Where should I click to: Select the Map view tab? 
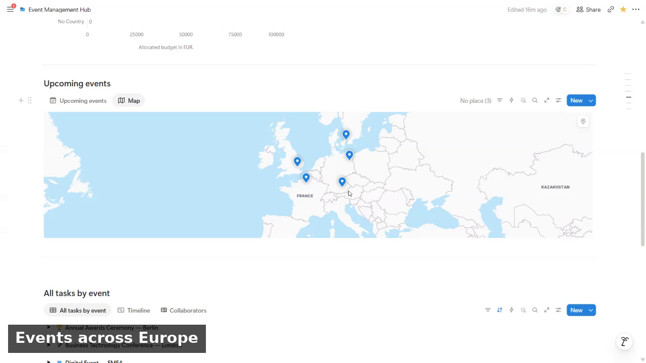click(x=129, y=100)
